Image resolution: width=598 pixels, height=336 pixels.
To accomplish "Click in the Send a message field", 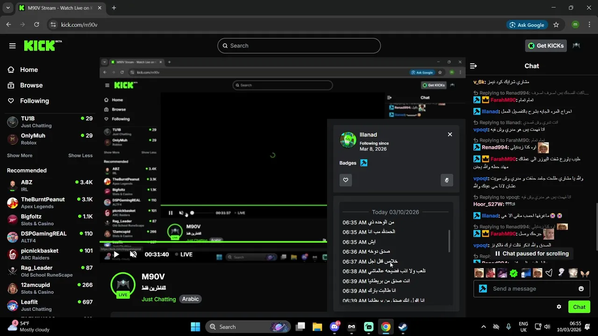I will (533, 289).
